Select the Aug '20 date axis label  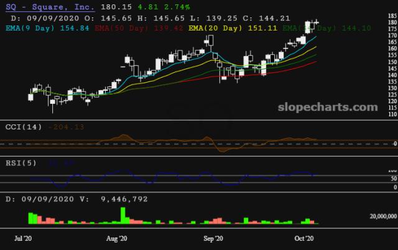pos(117,238)
